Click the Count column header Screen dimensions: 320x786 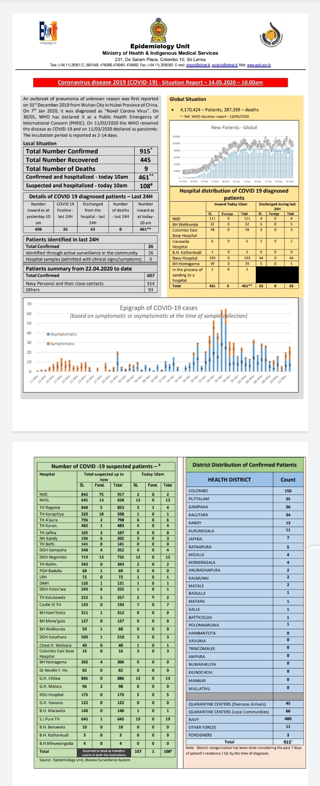pyautogui.click(x=288, y=479)
